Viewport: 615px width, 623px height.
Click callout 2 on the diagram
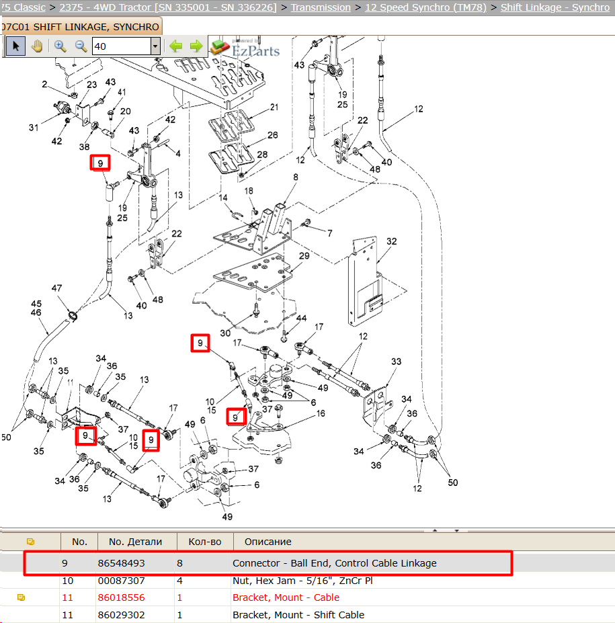click(44, 84)
